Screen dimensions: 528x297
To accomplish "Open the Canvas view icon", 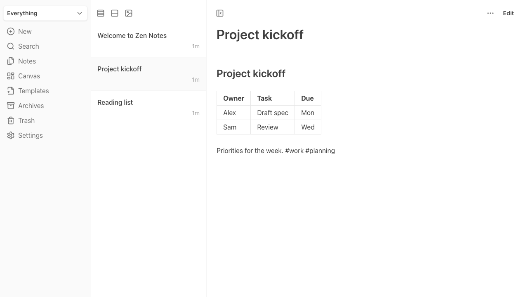I will tap(11, 76).
